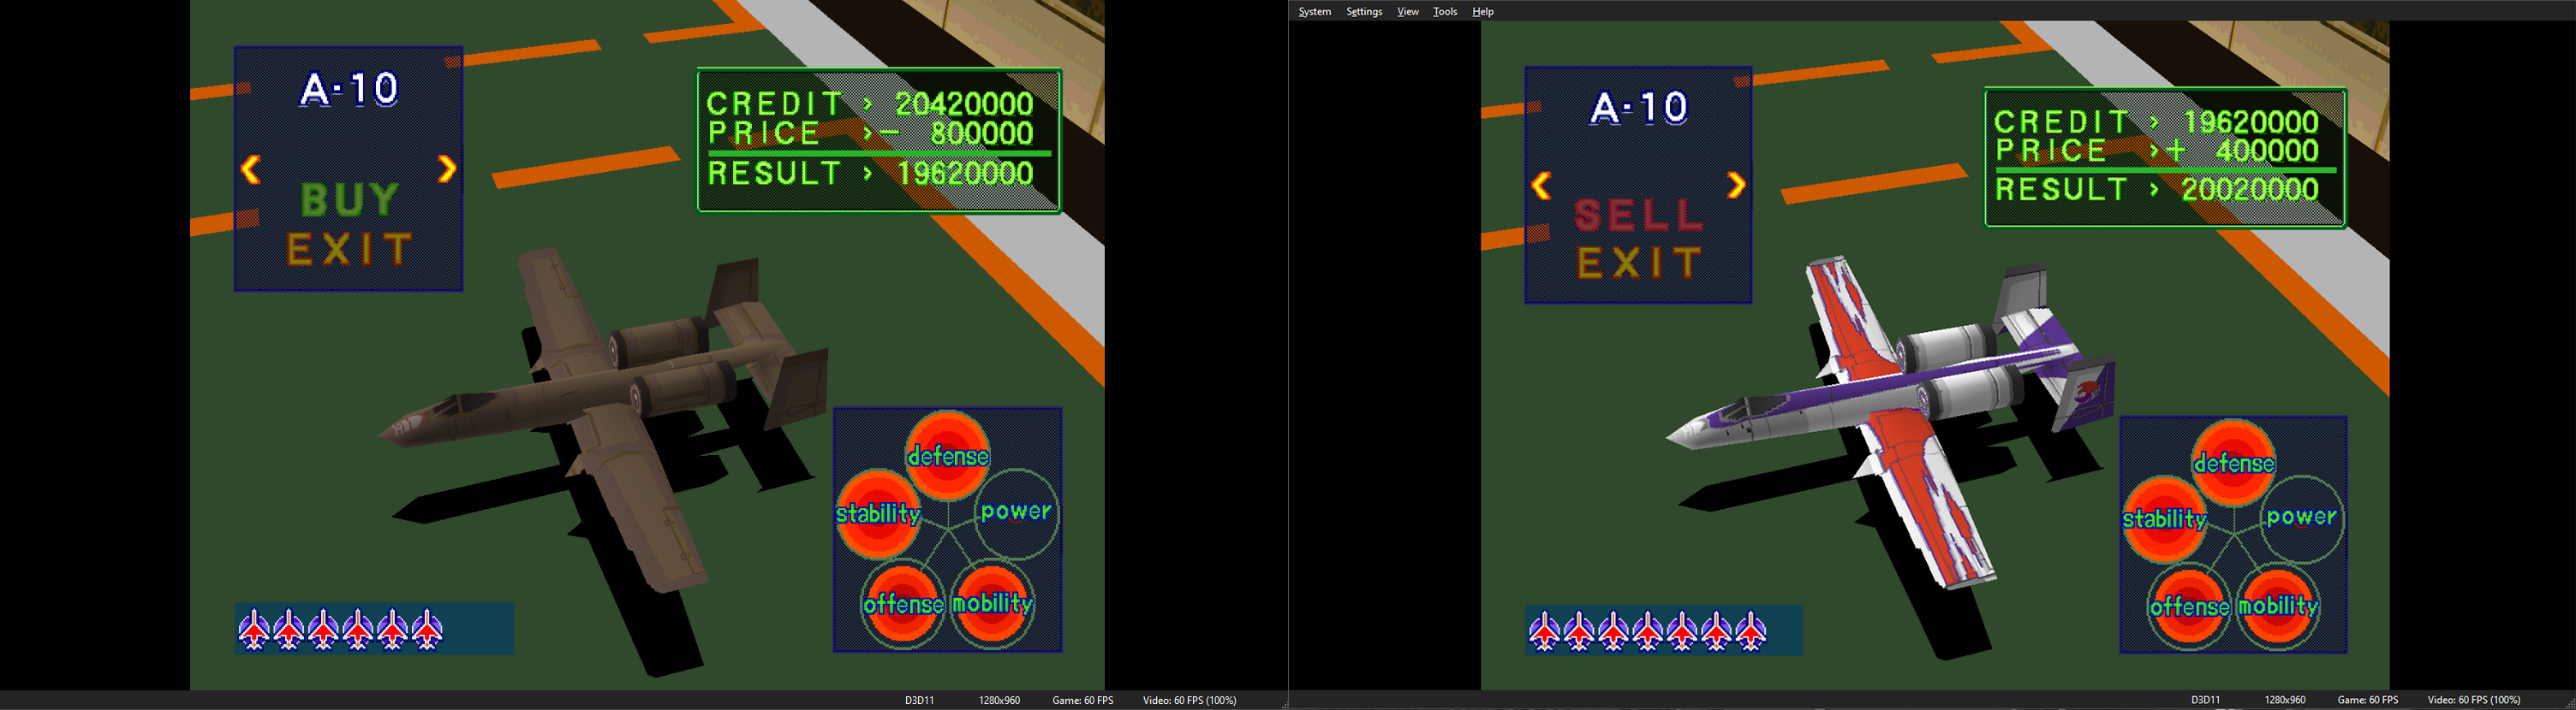The image size is (2576, 710).
Task: Click the RESULT value 19620000
Action: (965, 174)
